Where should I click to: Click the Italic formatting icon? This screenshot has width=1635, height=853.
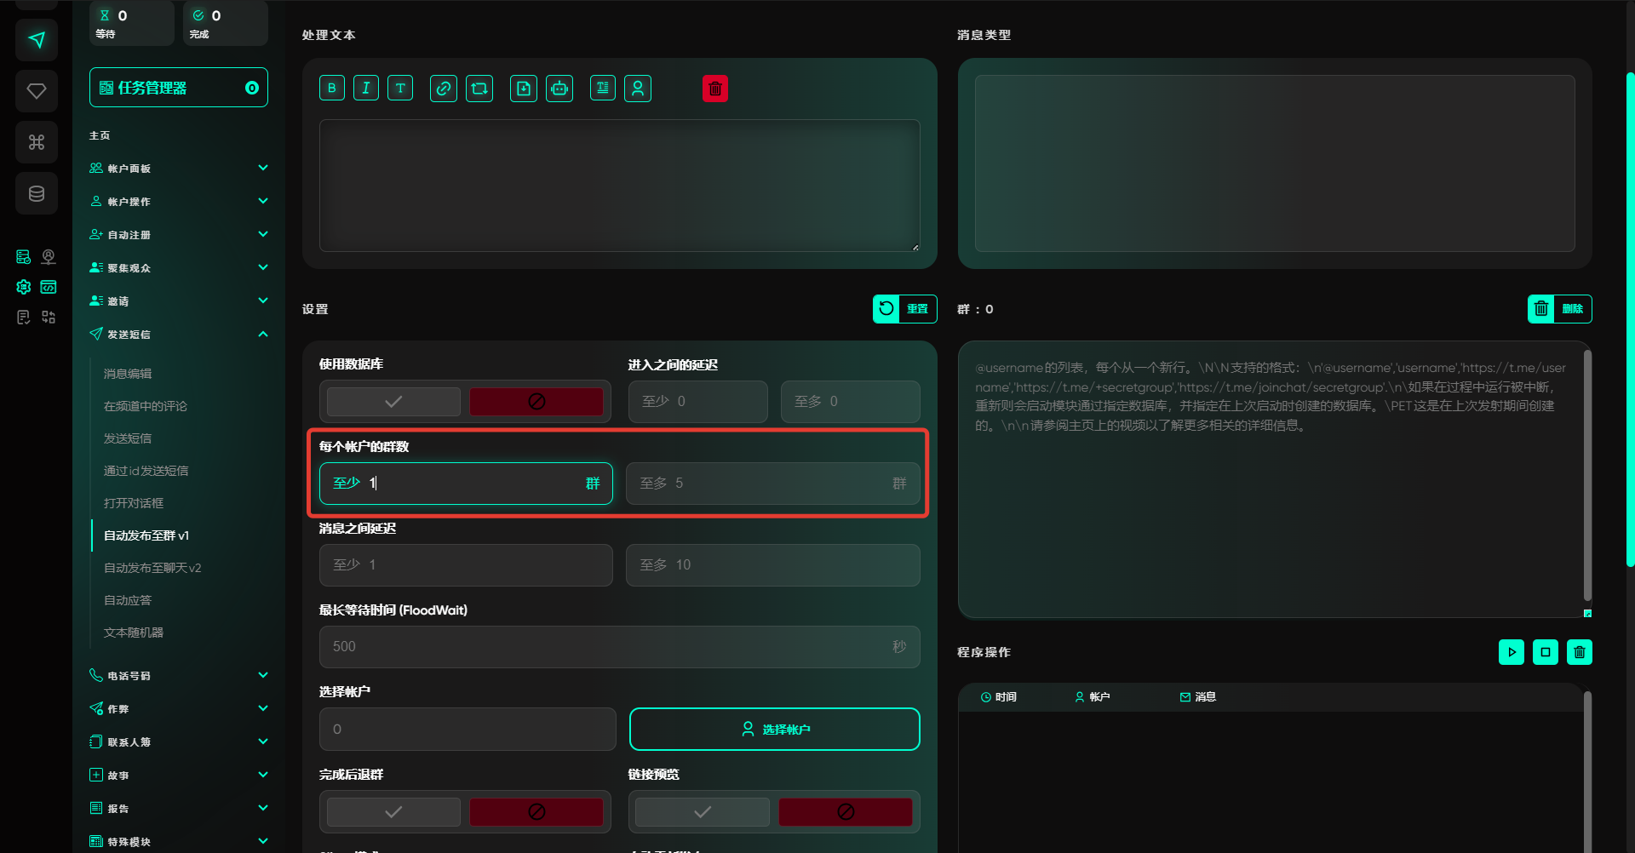(x=366, y=88)
